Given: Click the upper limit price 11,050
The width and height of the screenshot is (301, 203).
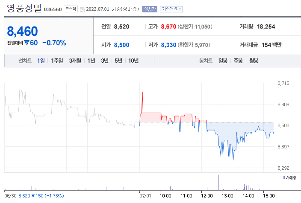Looking at the screenshot, I should point(203,26).
